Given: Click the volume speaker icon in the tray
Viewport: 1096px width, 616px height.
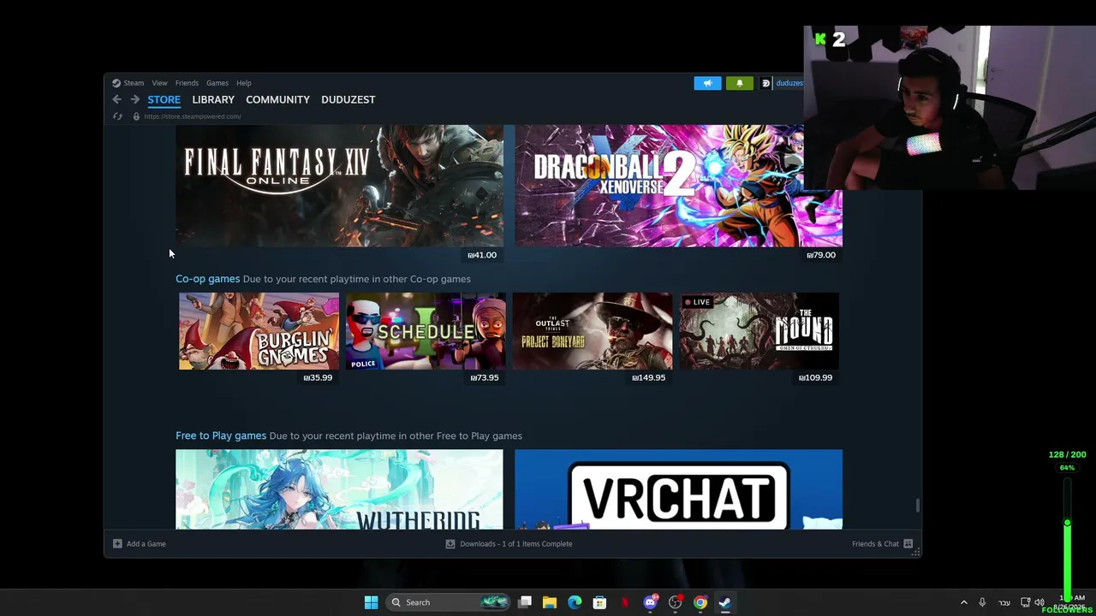Looking at the screenshot, I should point(1039,602).
